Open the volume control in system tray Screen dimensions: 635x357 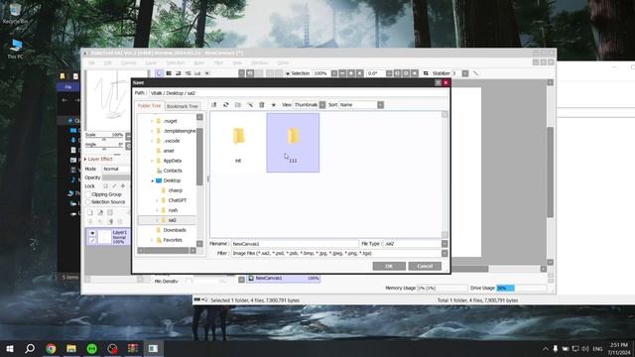point(585,348)
